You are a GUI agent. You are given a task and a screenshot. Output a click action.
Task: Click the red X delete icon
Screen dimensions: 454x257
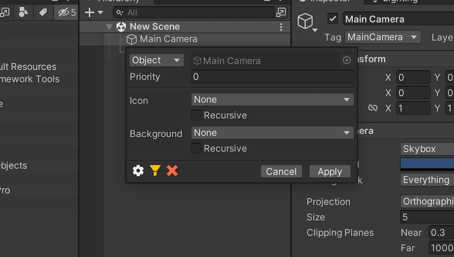coord(172,171)
